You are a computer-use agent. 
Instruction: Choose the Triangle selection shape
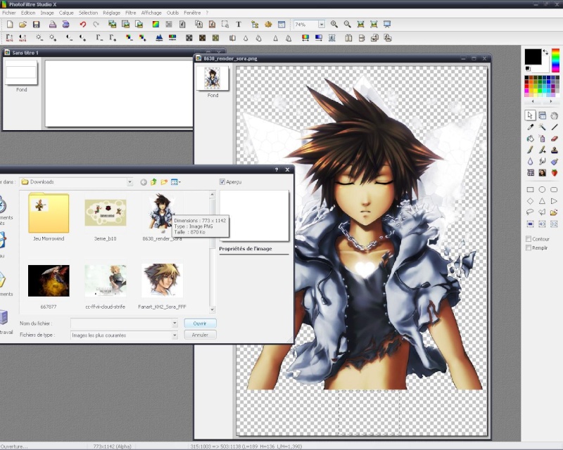[x=542, y=201]
